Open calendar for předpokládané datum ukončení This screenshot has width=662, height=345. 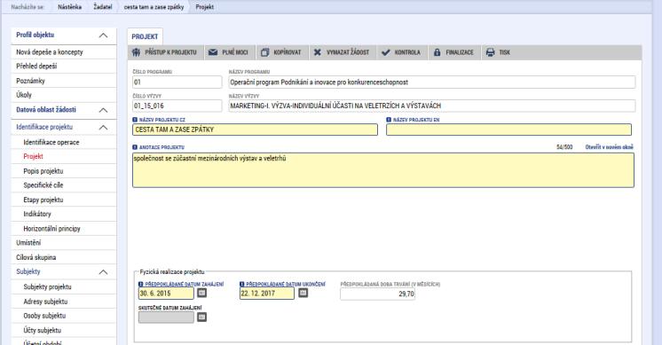click(x=303, y=293)
